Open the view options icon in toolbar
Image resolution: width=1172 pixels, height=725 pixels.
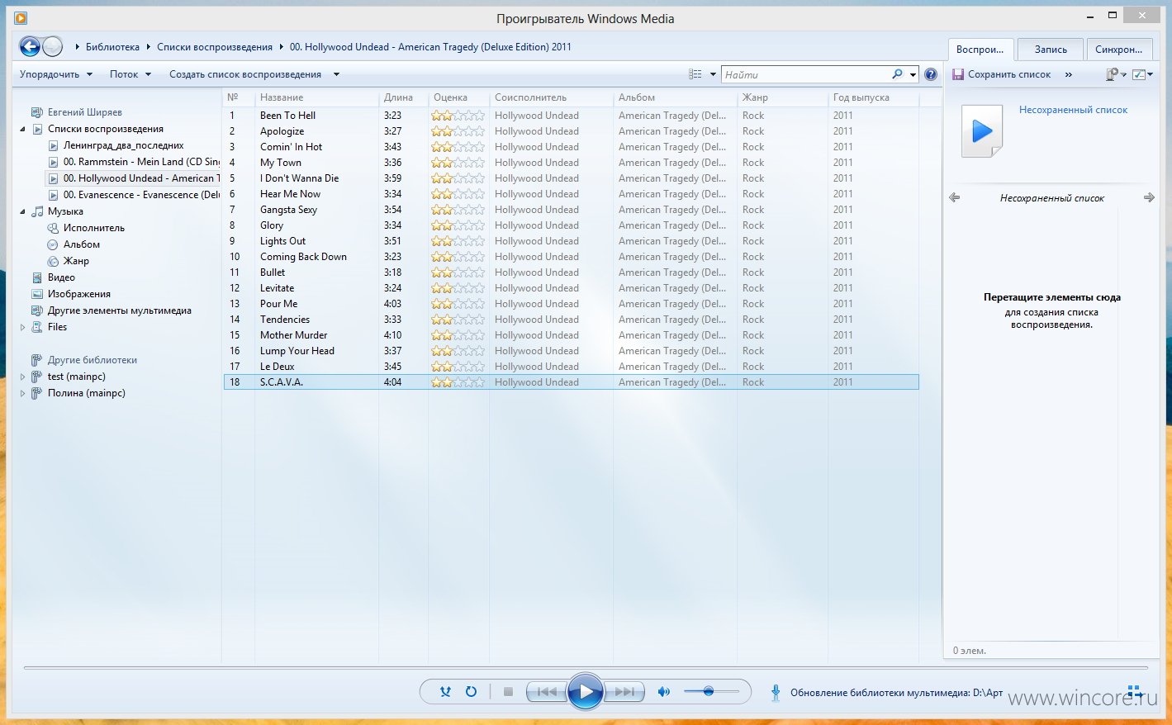click(695, 74)
